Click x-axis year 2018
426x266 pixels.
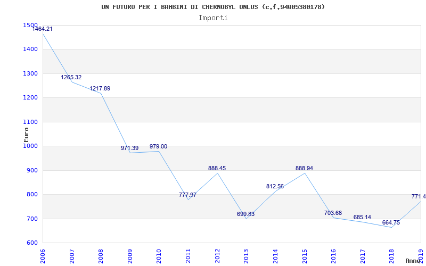pyautogui.click(x=391, y=256)
